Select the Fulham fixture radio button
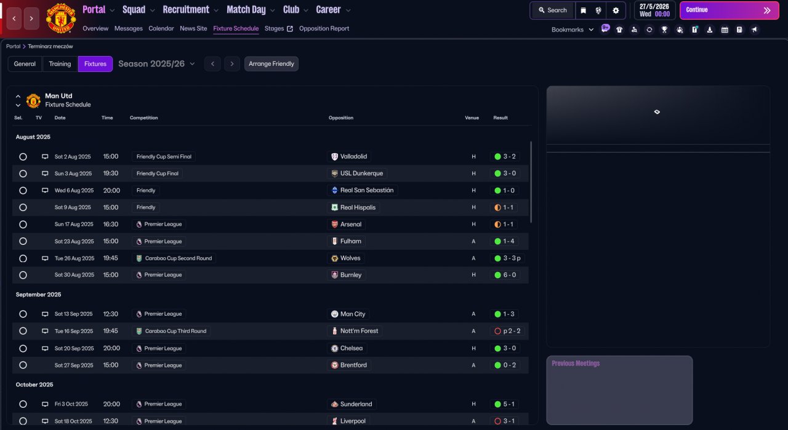Image resolution: width=788 pixels, height=430 pixels. (23, 241)
